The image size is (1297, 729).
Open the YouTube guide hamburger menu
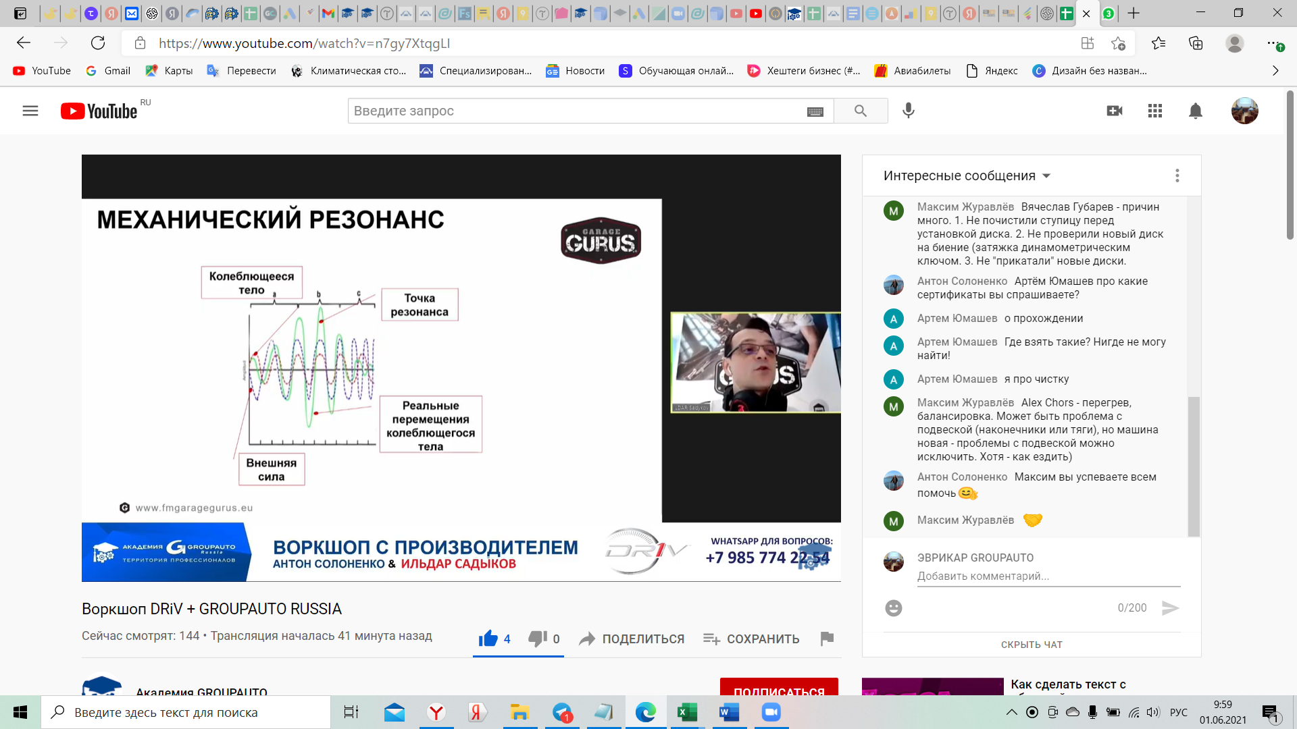(x=30, y=111)
